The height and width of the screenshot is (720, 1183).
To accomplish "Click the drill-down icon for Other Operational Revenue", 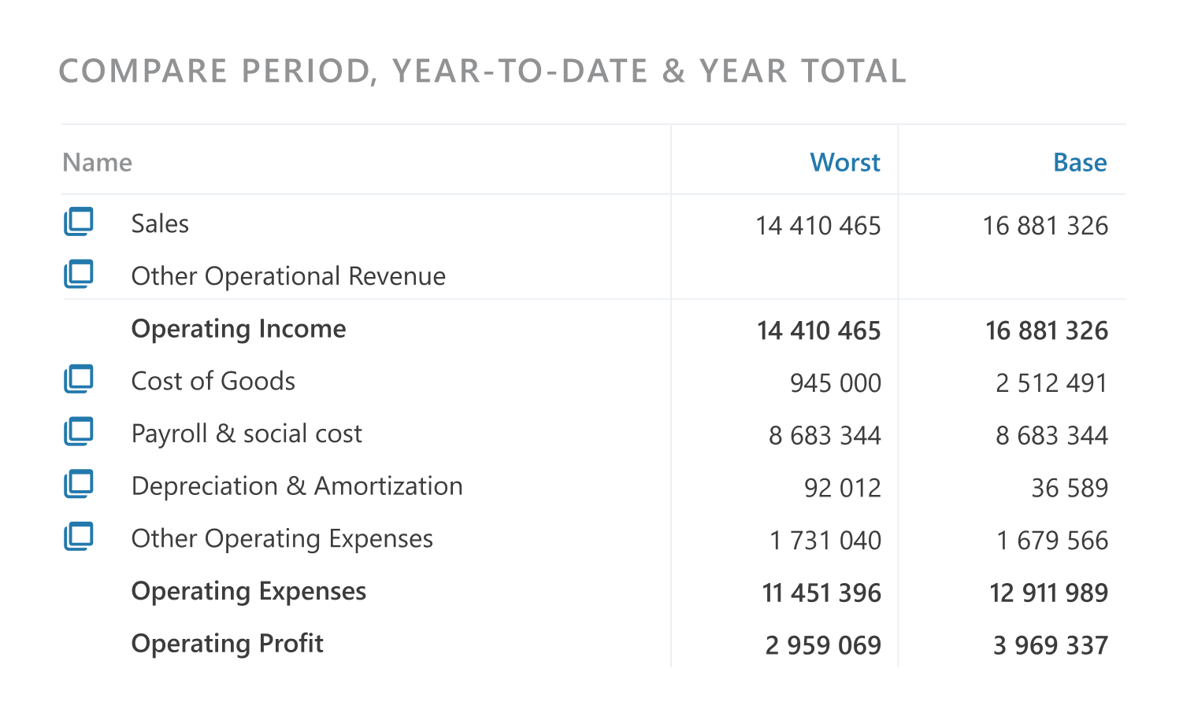I will [x=79, y=274].
